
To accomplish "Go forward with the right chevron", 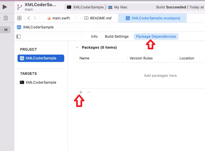I will tap(35, 18).
